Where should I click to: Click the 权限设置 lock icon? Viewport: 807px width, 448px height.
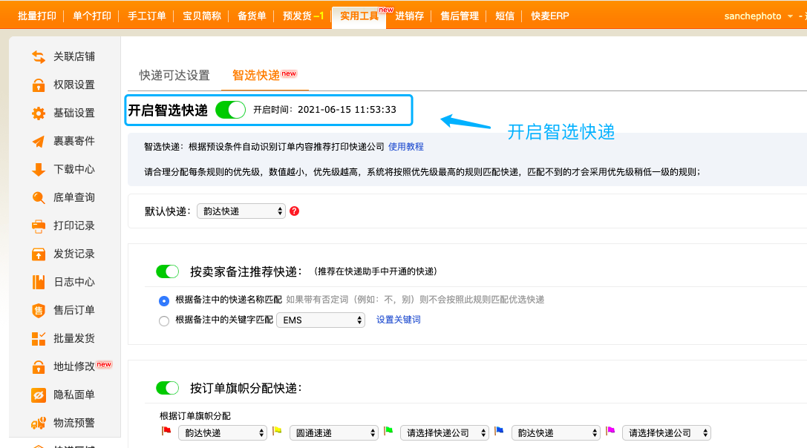[x=39, y=85]
